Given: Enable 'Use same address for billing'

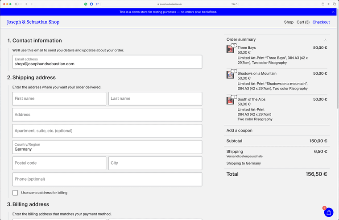Looking at the screenshot, I should pos(15,193).
